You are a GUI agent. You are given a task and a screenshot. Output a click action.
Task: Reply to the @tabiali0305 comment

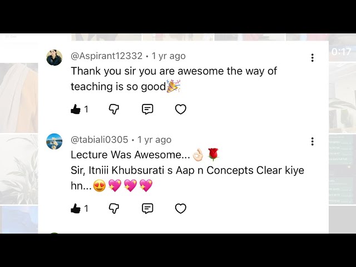click(x=147, y=209)
